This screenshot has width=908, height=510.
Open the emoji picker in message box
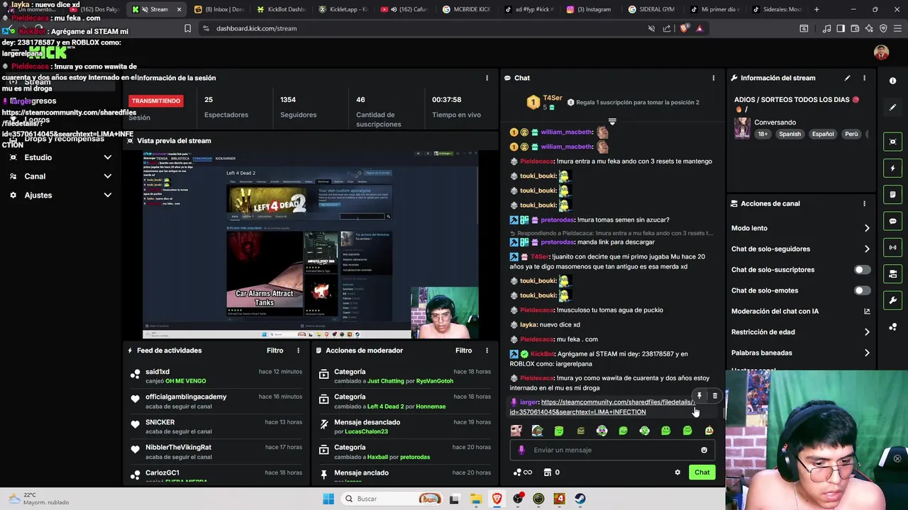tap(704, 450)
